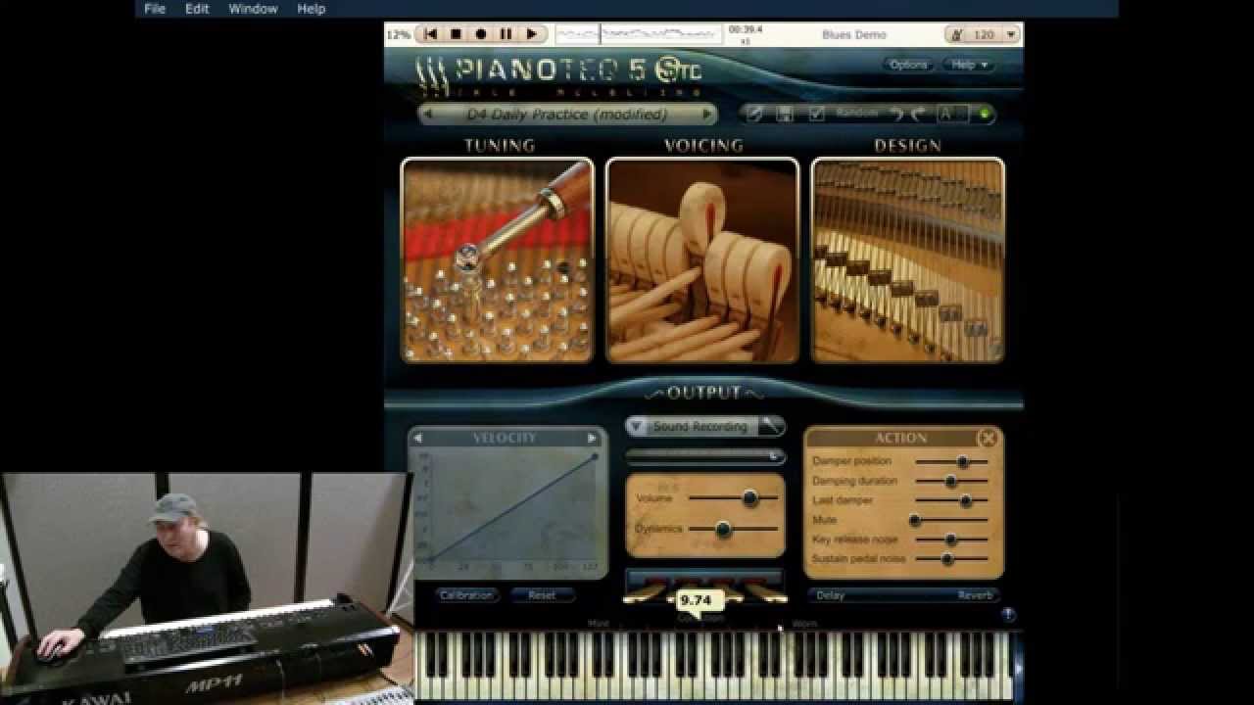The width and height of the screenshot is (1254, 705).
Task: Toggle the Delay effect button
Action: click(x=831, y=595)
